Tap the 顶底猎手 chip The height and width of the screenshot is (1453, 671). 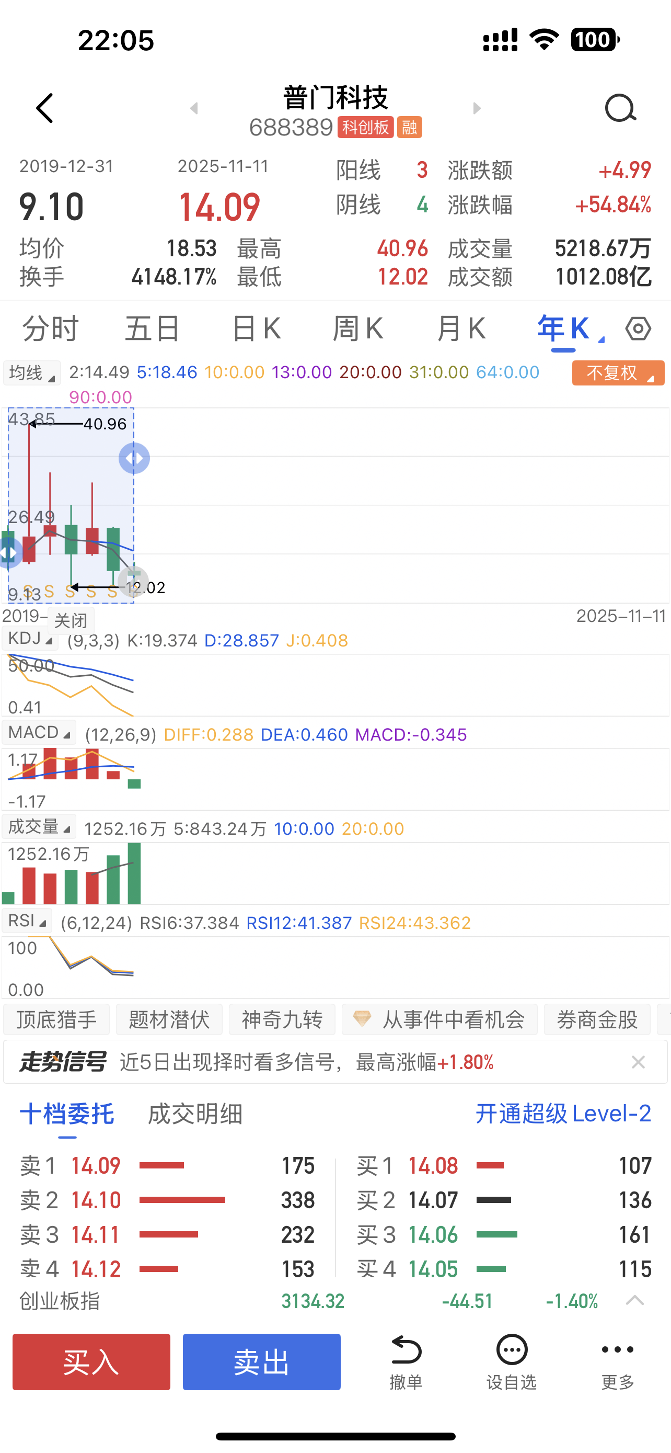(x=56, y=1020)
